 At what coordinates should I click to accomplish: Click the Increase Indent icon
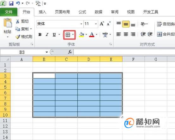click(x=150, y=34)
